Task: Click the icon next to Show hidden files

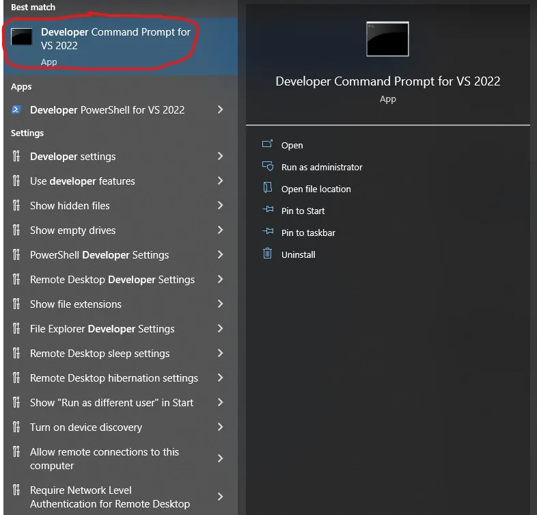Action: click(16, 205)
